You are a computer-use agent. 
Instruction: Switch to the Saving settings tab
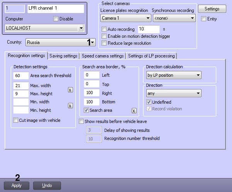coord(64,56)
